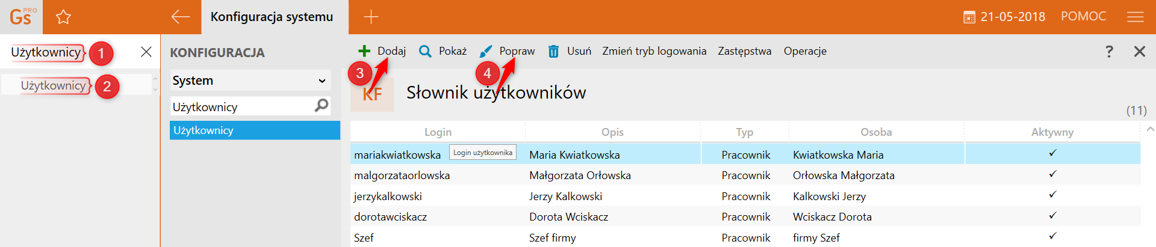
Task: Toggle Aktywny checkmark for Szef
Action: point(1052,236)
